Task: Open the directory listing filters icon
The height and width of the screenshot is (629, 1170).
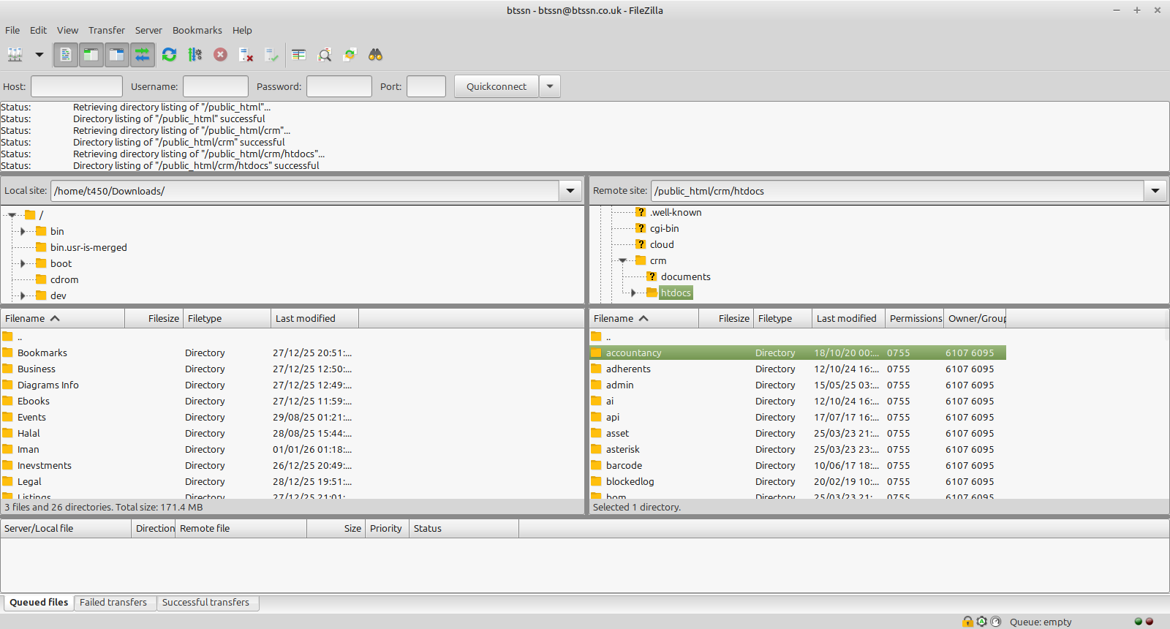Action: point(298,55)
